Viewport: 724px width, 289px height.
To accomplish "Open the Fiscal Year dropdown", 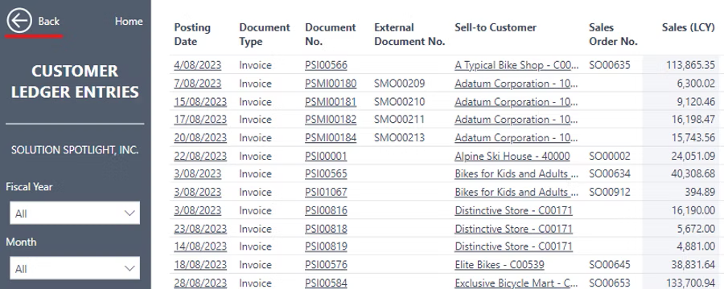I will (75, 214).
